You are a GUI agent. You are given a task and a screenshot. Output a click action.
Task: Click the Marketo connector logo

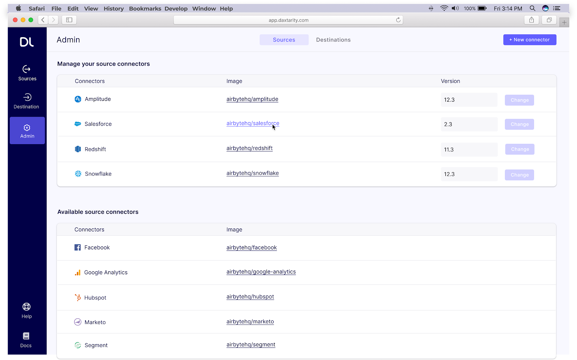78,322
